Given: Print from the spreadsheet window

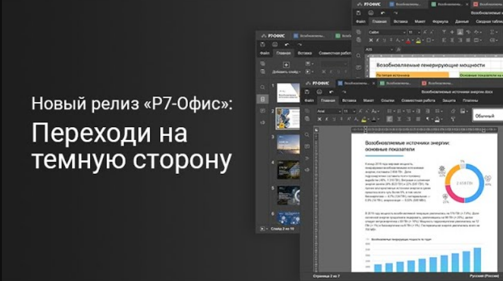Looking at the screenshot, I should point(371,13).
